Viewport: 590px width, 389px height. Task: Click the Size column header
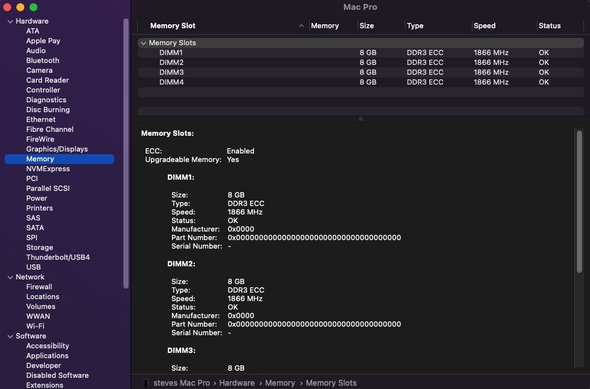[x=367, y=26]
